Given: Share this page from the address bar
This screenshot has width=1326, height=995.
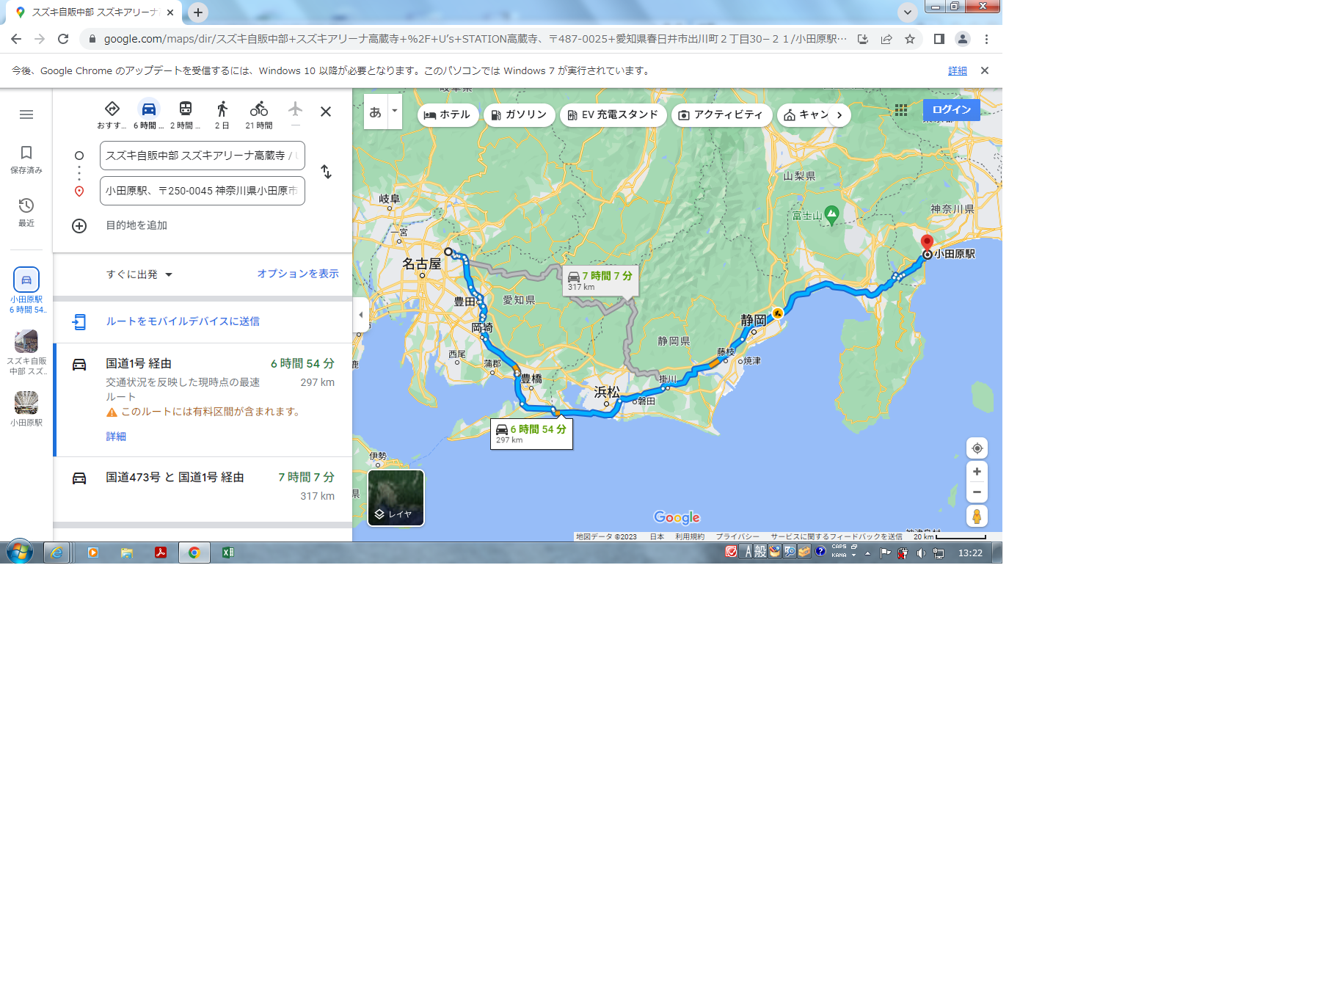Looking at the screenshot, I should click(x=886, y=40).
